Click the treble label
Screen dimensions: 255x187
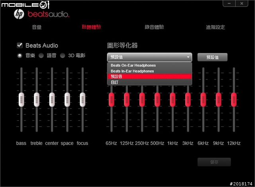[x=36, y=143]
